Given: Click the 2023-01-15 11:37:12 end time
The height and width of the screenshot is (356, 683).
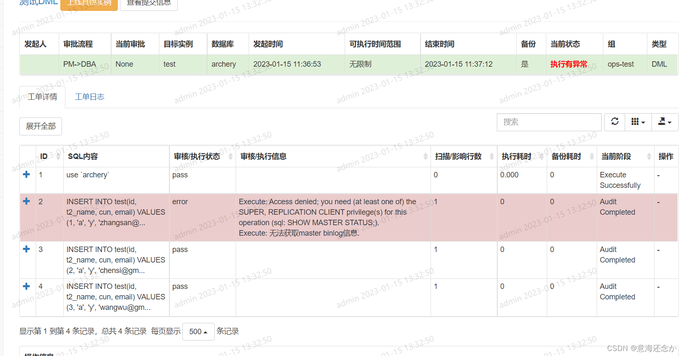Looking at the screenshot, I should click(x=459, y=64).
